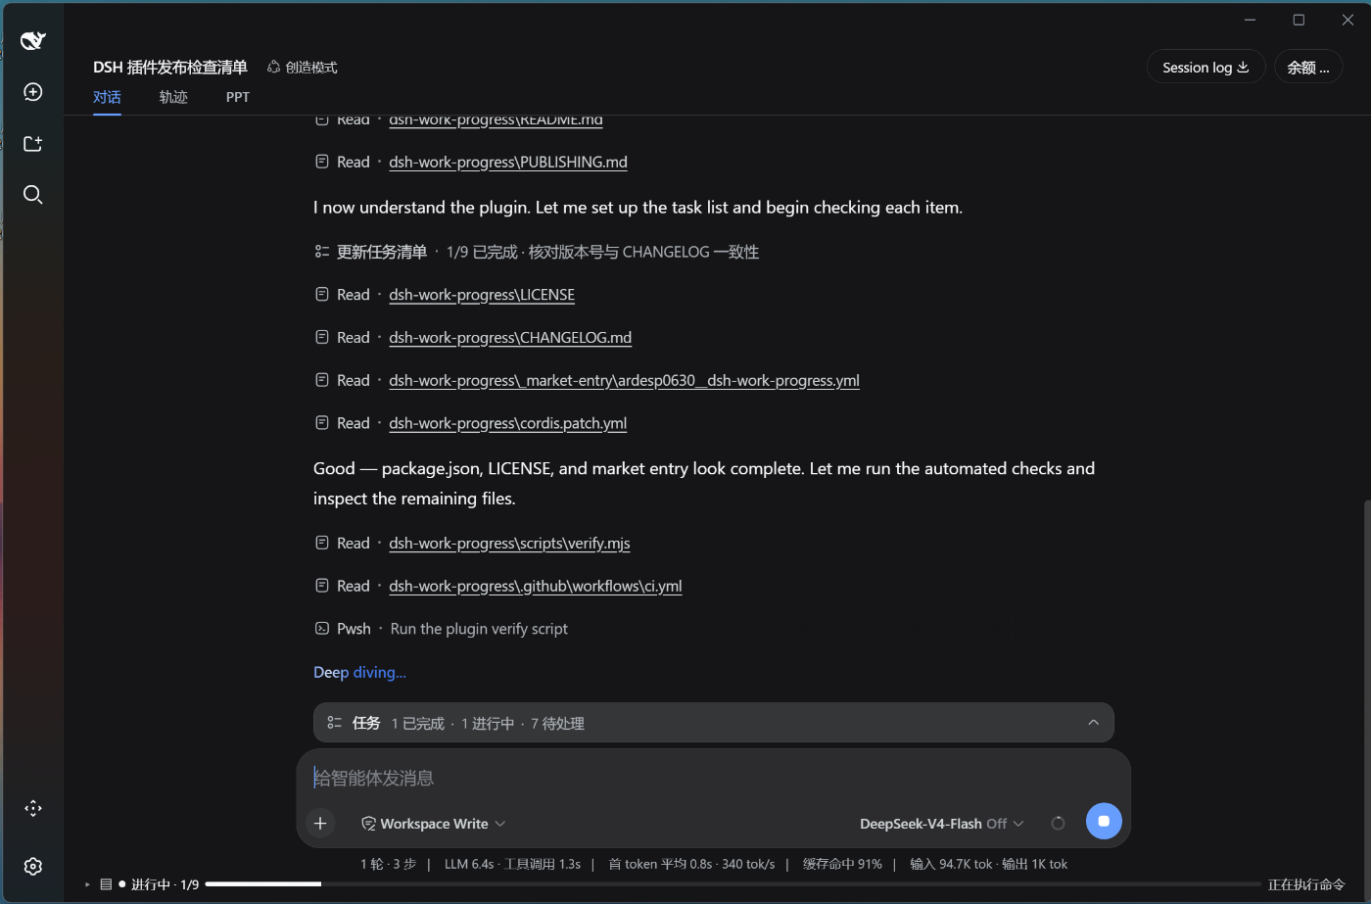Click the "Deep diving..." status text
The width and height of the screenshot is (1371, 904).
click(x=359, y=672)
